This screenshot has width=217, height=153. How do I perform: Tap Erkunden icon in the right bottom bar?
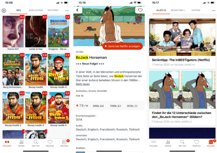point(154,142)
